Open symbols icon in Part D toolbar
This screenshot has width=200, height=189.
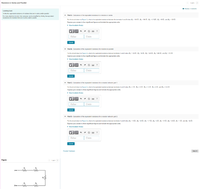77,133
